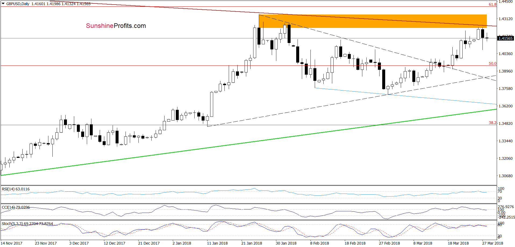515x247 pixels.
Task: Click the 61.8 Fibonacci level label
Action: (x=492, y=4)
